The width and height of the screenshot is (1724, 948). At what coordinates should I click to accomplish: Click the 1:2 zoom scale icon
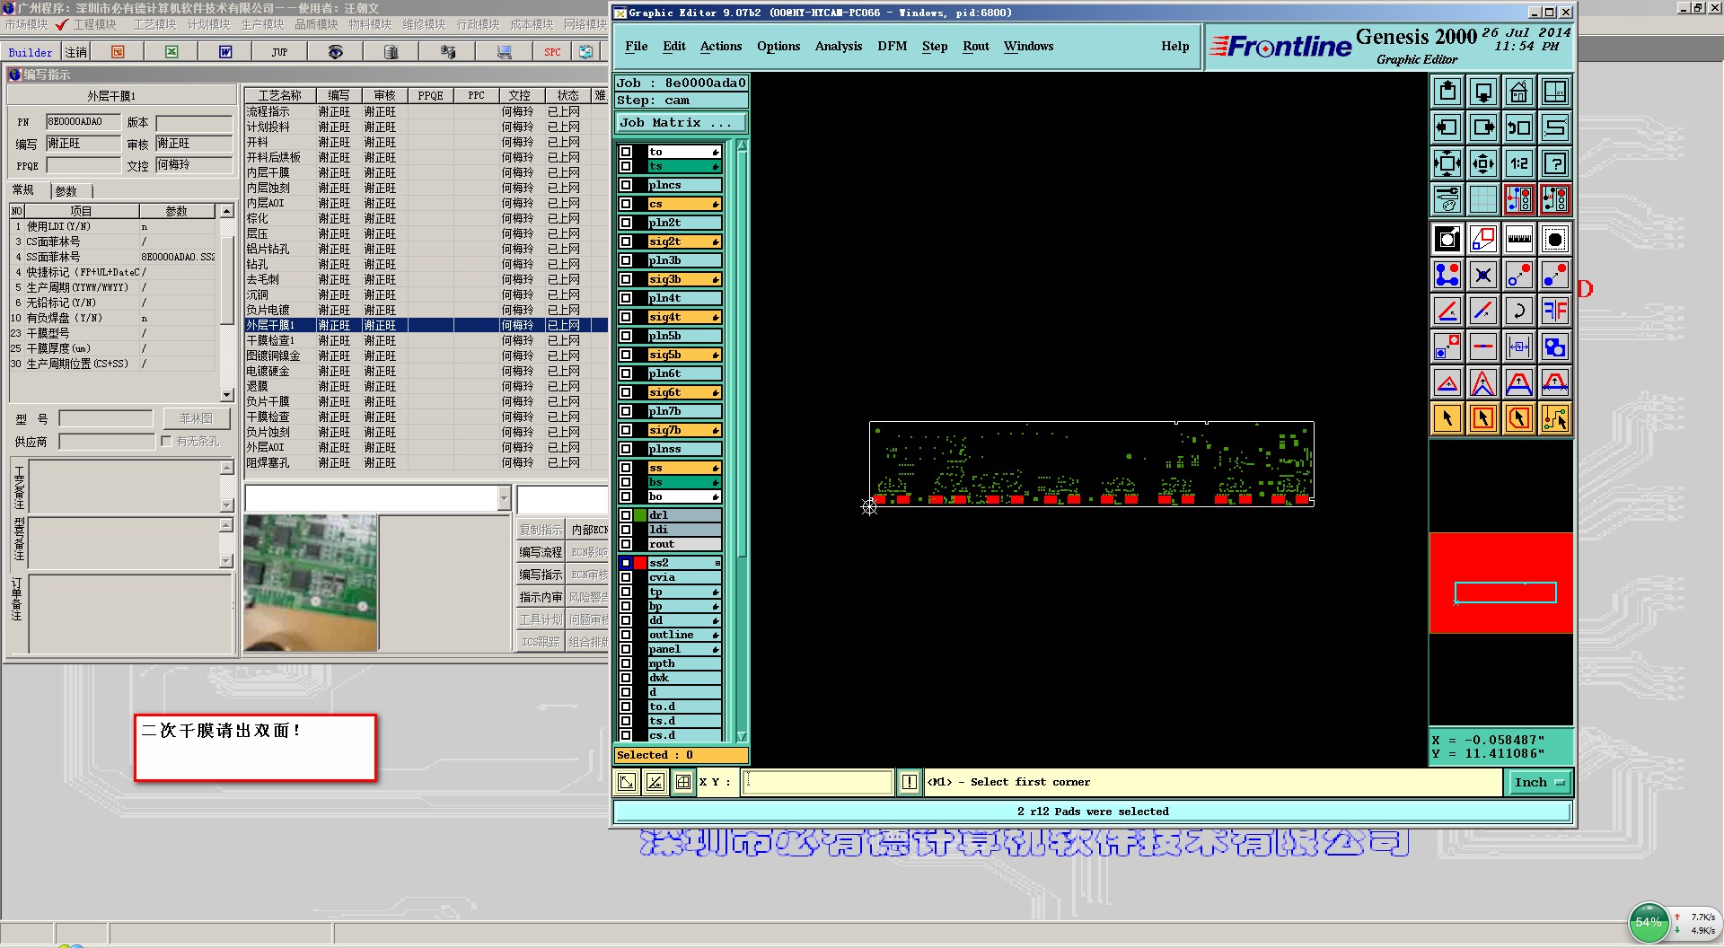(1518, 163)
